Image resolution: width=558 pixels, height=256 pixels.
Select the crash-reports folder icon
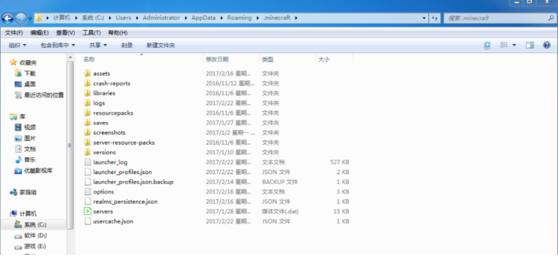[87, 83]
